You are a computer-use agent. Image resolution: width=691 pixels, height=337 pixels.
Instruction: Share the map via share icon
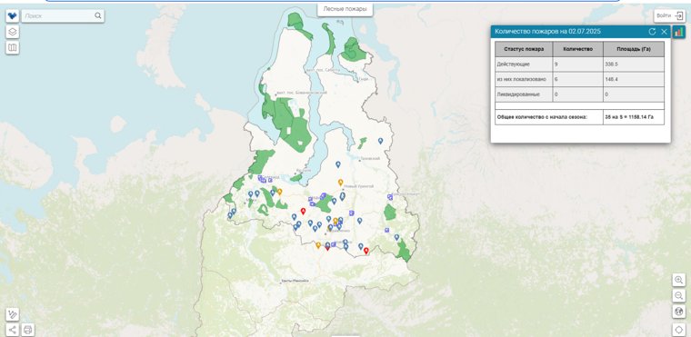pos(13,330)
